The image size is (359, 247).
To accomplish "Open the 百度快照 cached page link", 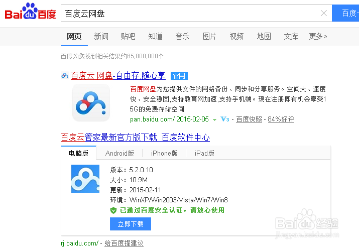I will point(249,119).
